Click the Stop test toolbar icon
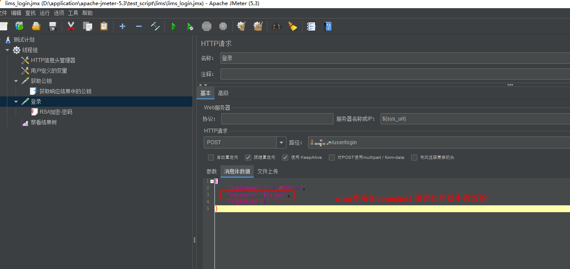The height and width of the screenshot is (269, 570). [x=207, y=27]
